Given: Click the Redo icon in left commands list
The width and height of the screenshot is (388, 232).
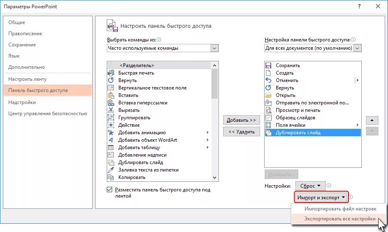Looking at the screenshot, I should point(111,80).
